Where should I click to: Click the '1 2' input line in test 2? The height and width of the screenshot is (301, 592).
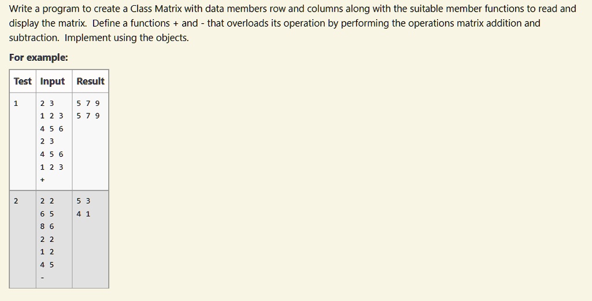(47, 252)
